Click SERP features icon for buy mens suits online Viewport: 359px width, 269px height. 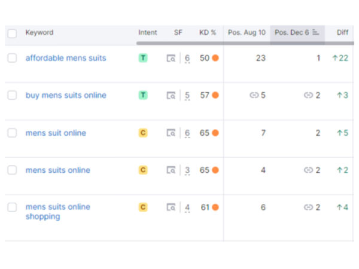pos(171,96)
